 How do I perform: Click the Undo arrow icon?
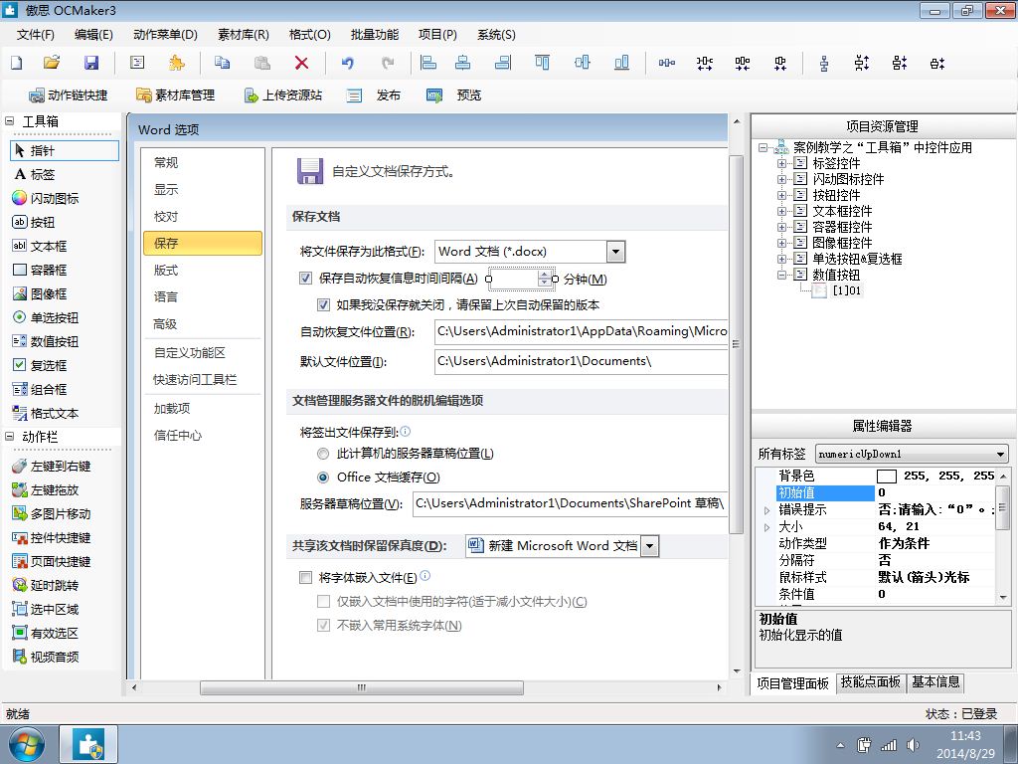pyautogui.click(x=347, y=63)
